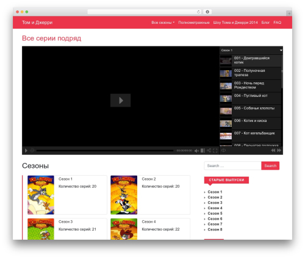Open a new browser tab with plus
Screen dimensions: 305x258
(x=289, y=13)
